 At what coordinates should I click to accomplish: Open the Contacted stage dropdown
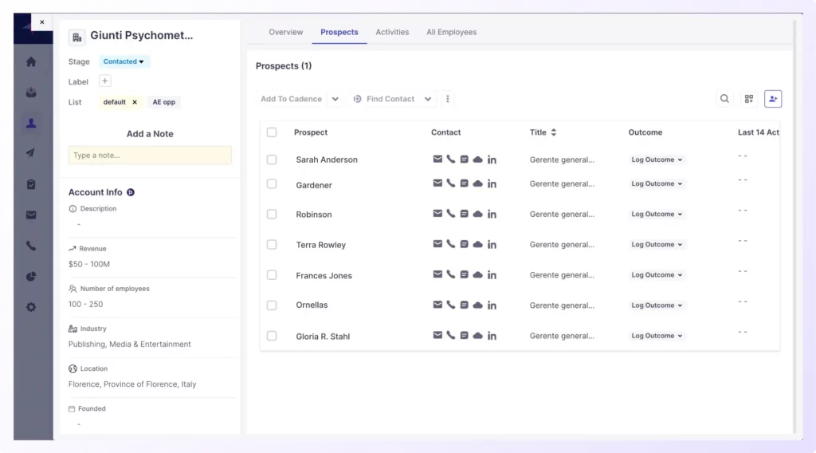coord(124,61)
